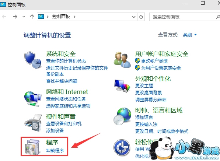Open the System and Security shield icon
Screen dimensions: 220x161
point(33,60)
